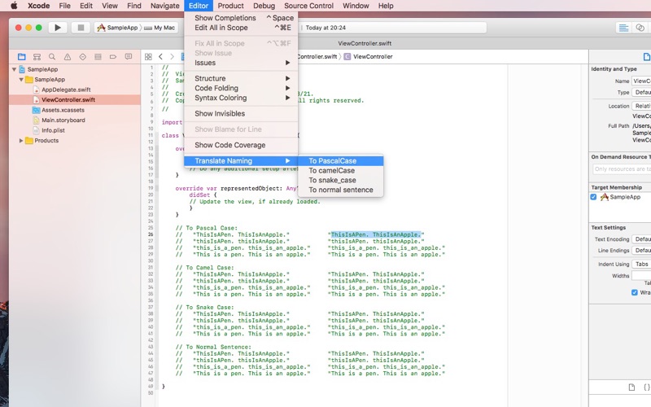Screen dimensions: 651x407
Task: Switch to the Assistant editor icon
Action: tap(640, 28)
